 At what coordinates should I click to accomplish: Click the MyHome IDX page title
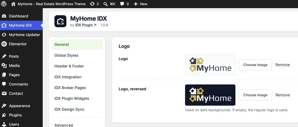pos(88,18)
